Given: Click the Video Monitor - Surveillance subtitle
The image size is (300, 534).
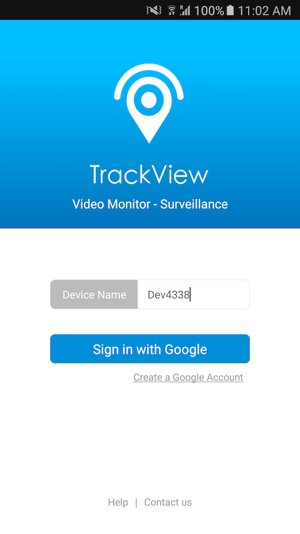Looking at the screenshot, I should click(x=150, y=204).
